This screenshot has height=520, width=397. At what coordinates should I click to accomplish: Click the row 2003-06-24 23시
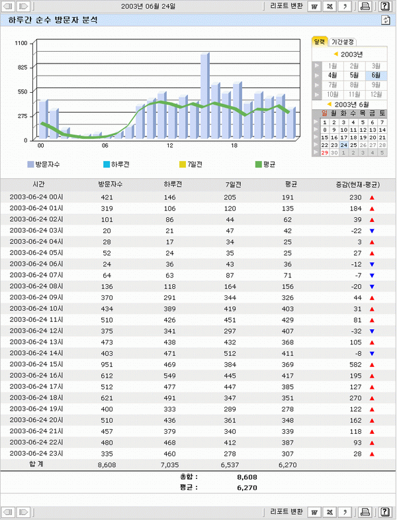tap(198, 454)
